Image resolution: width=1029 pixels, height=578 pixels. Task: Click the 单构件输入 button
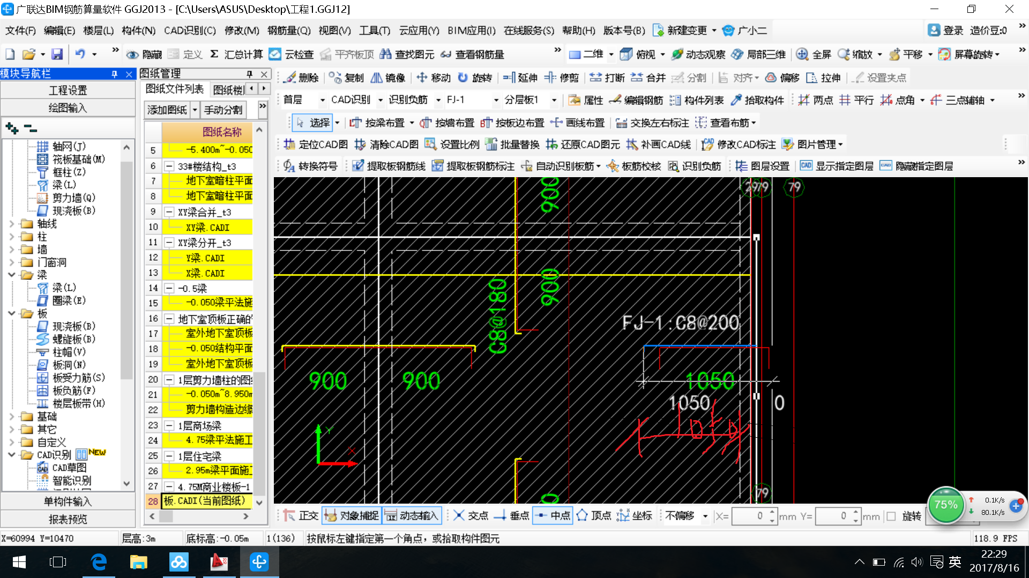coord(68,501)
